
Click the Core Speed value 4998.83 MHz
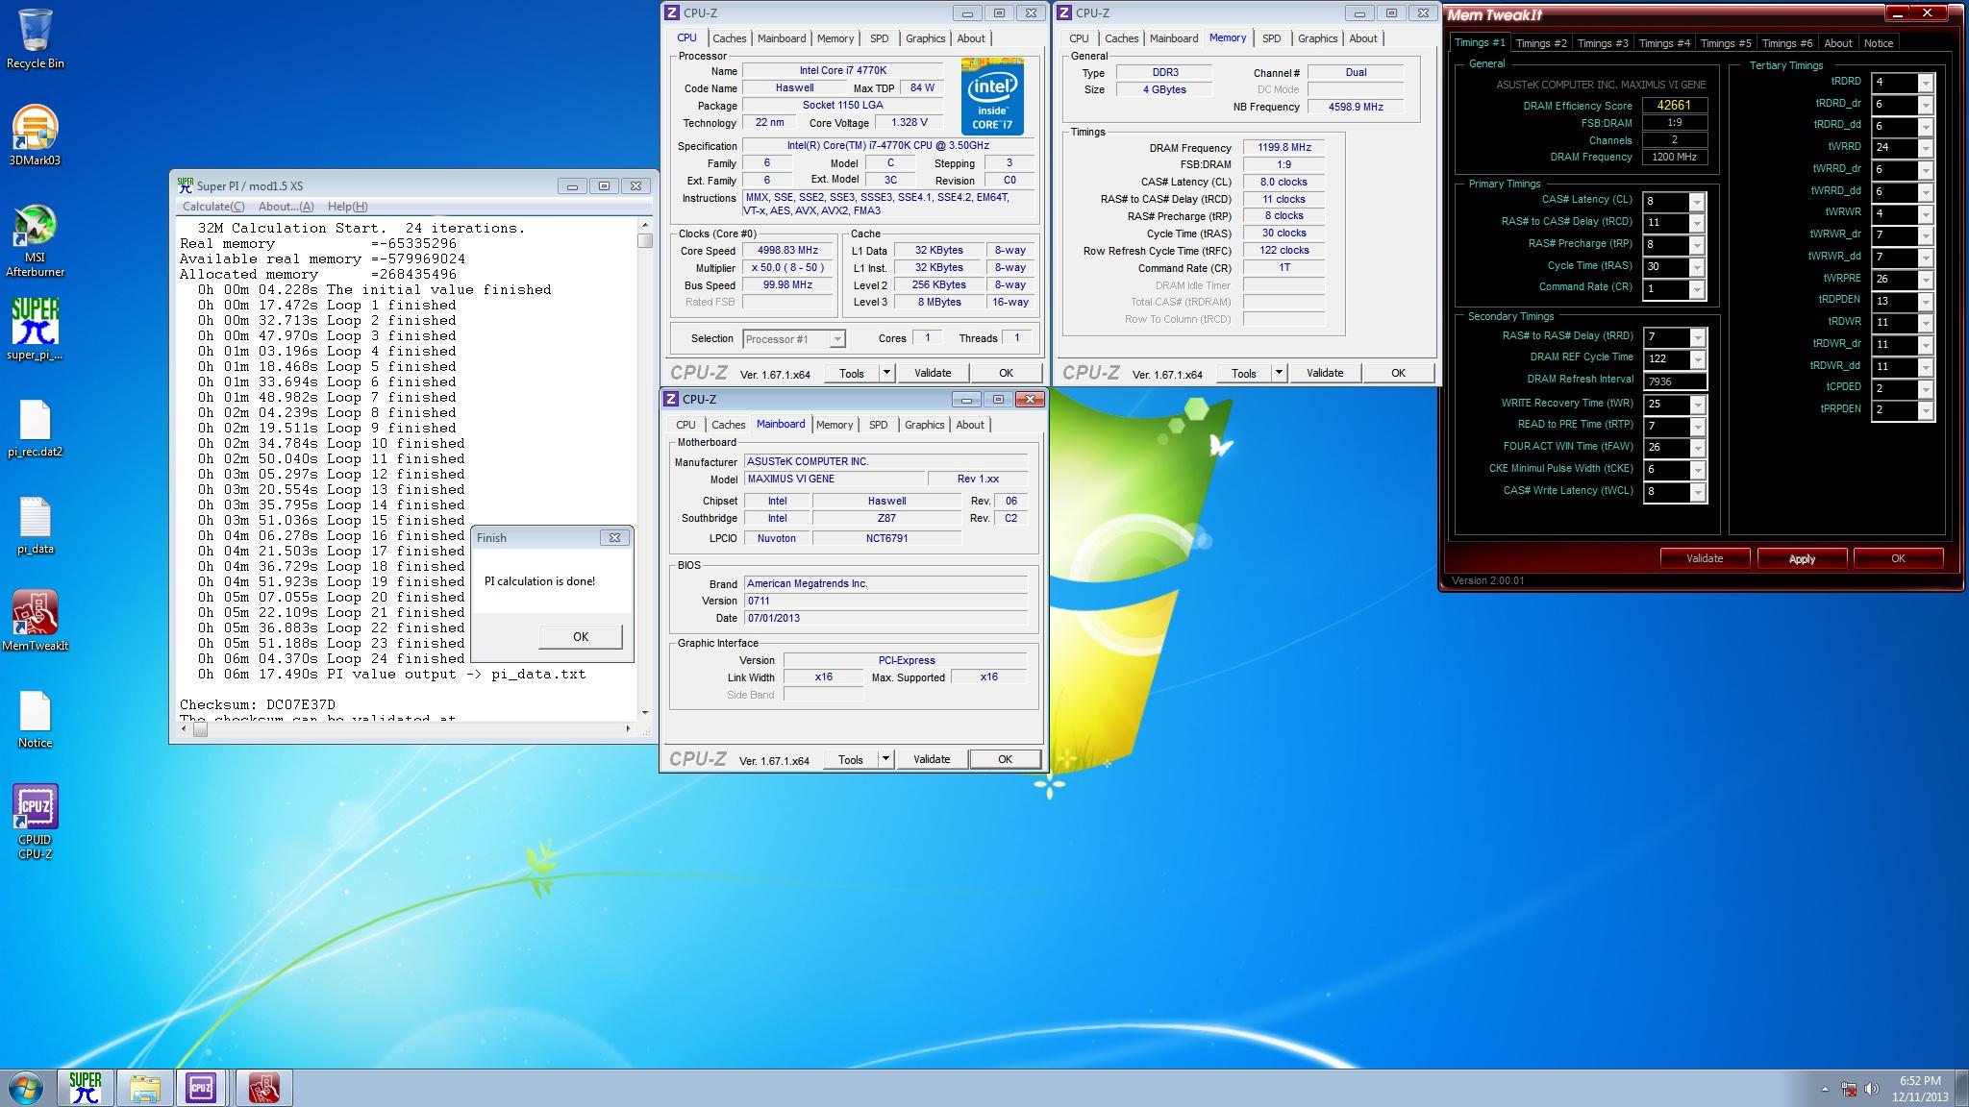coord(787,251)
